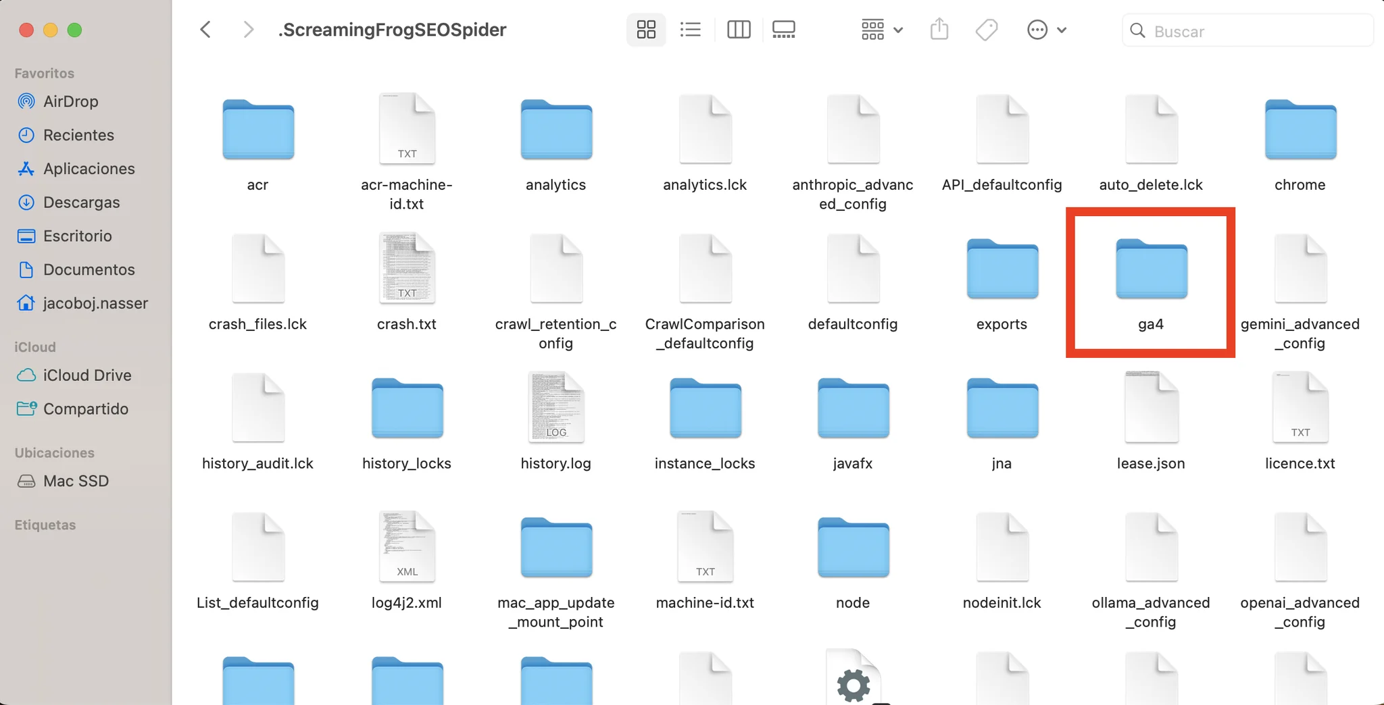Switch to icon grid view
1384x705 pixels.
[646, 30]
